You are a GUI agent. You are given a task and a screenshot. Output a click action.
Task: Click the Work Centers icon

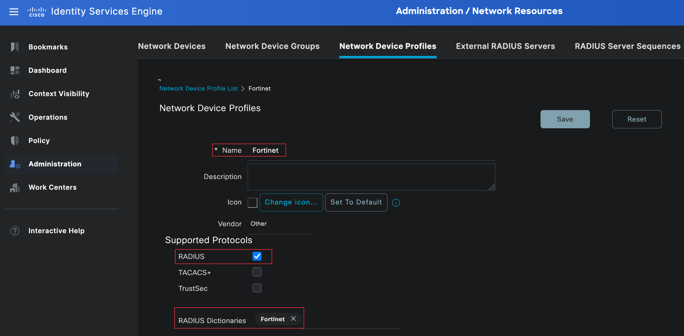coord(15,187)
